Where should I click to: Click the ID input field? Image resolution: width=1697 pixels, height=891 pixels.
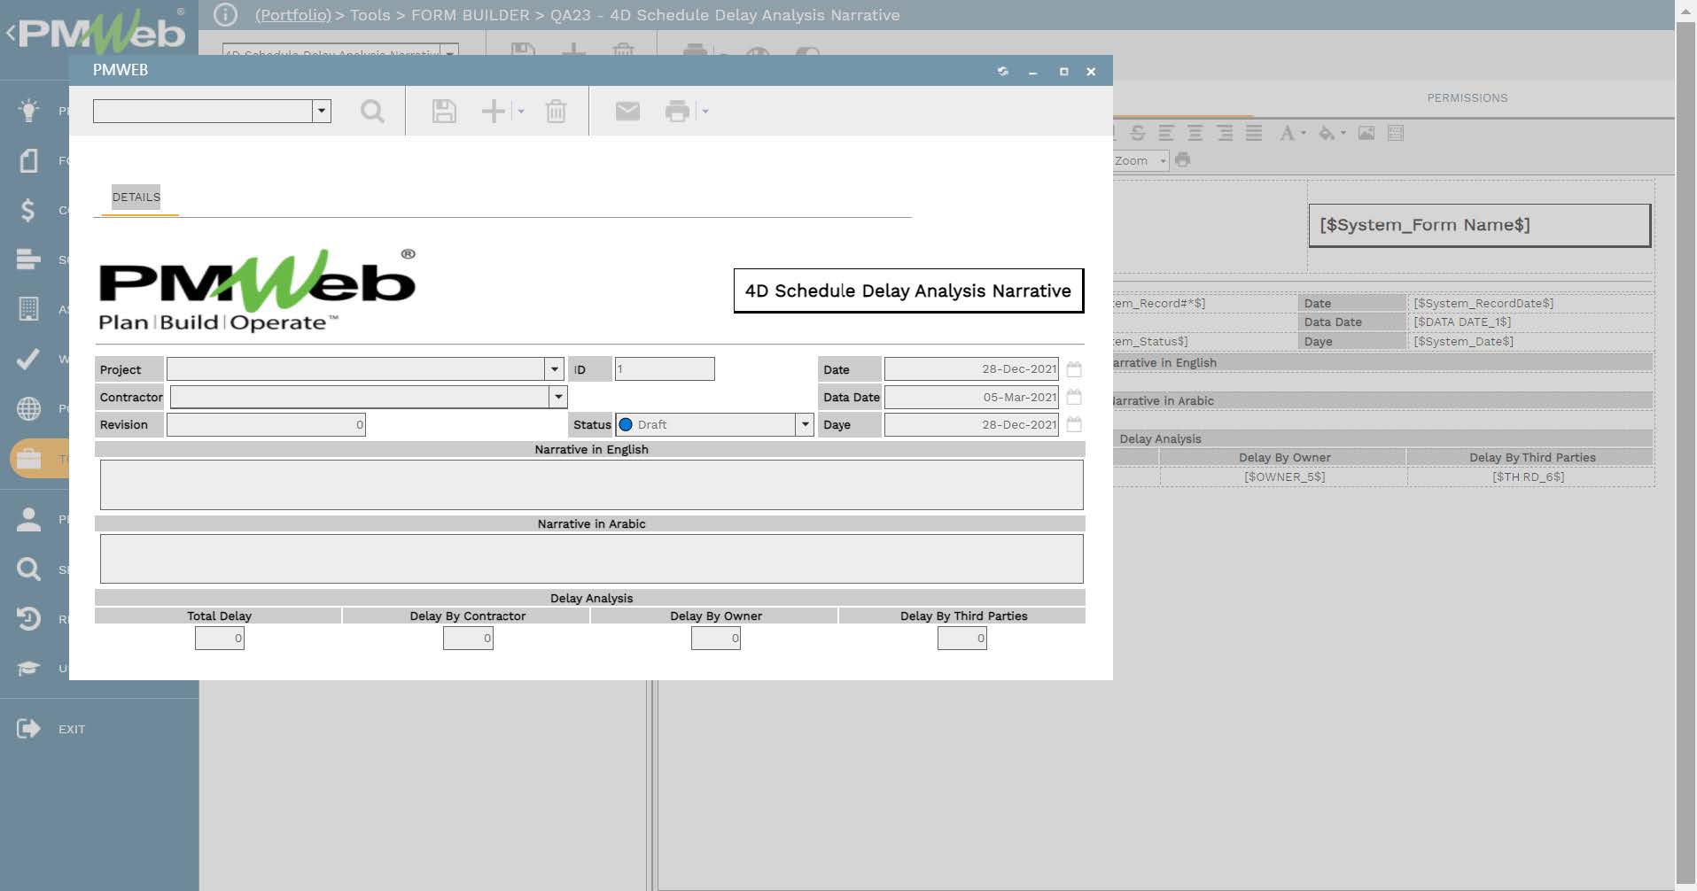(665, 368)
